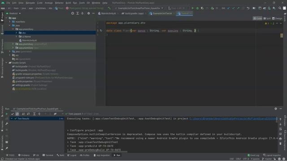The image size is (287, 161).
Task: Collapse the Gradle Scripts node
Action: 6,63
